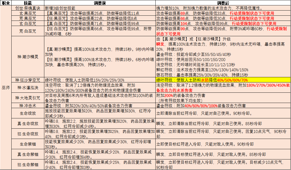
Task: Click 吟唱0.8 红符冷却减少4秒 before cell
Action: 100,124
